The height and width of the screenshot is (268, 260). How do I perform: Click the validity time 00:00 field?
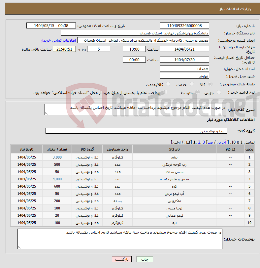[134, 60]
